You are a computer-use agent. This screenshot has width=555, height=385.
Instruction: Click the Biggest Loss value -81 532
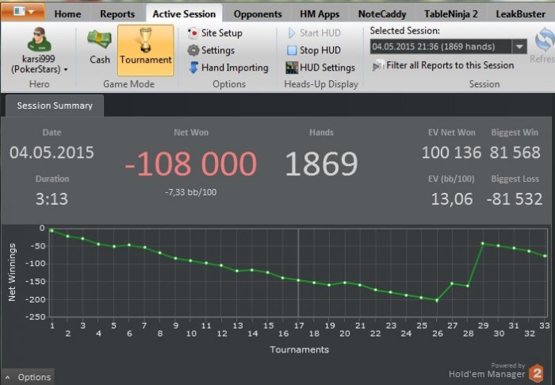coord(515,199)
